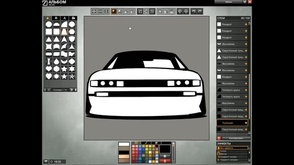Jump to the last shapes page

[75, 90]
